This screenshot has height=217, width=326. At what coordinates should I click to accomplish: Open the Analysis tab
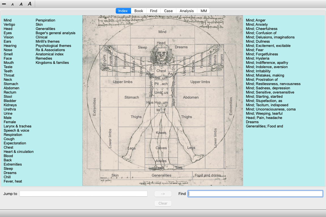click(186, 11)
